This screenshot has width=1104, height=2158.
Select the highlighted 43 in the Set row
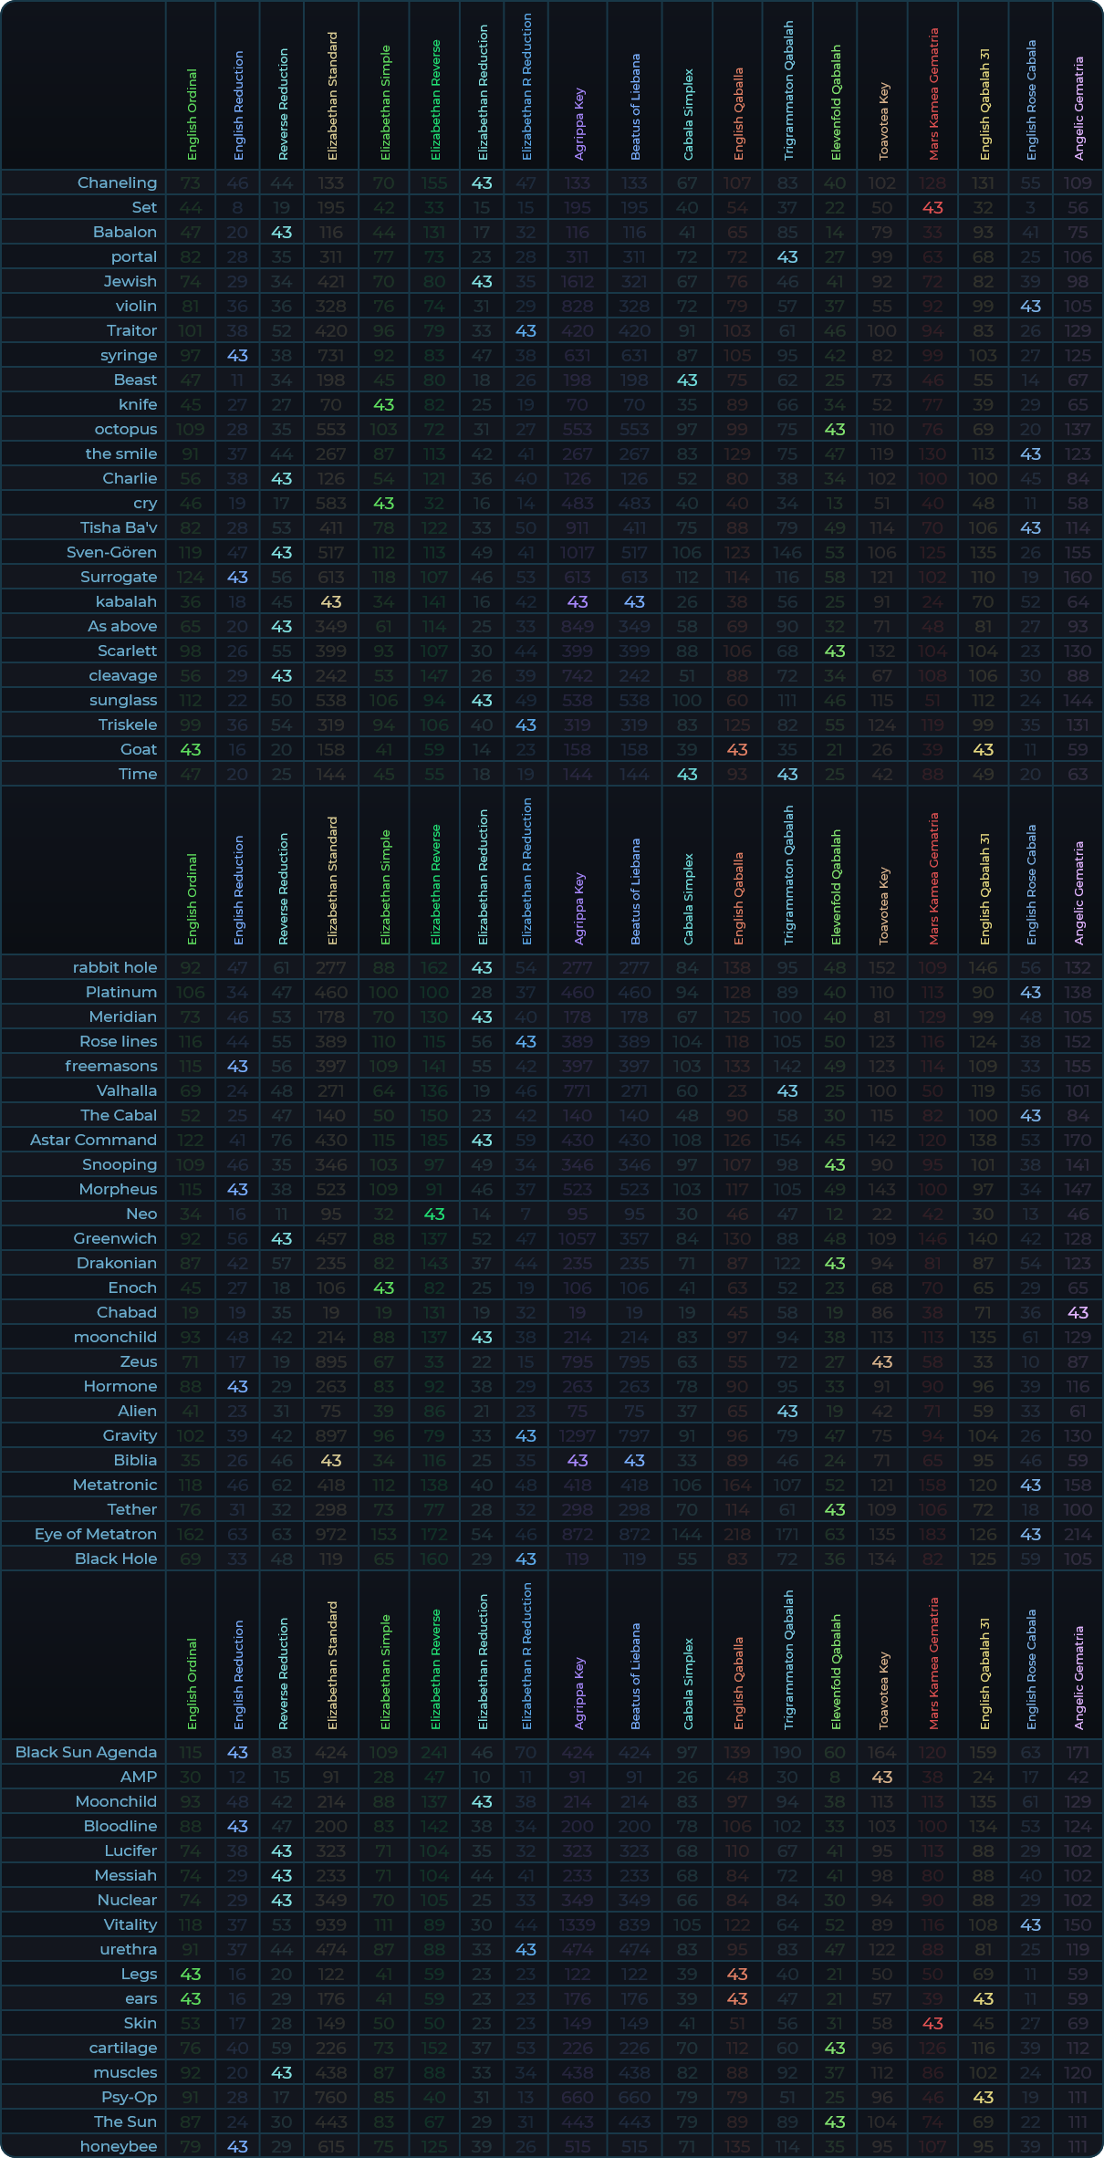point(932,208)
